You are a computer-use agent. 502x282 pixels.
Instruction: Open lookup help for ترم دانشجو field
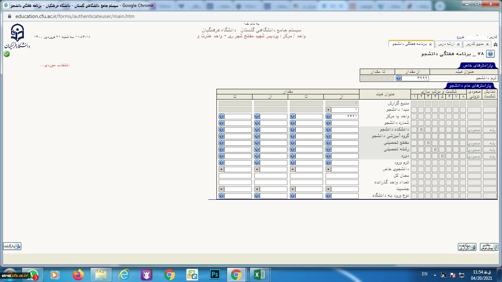[x=398, y=78]
